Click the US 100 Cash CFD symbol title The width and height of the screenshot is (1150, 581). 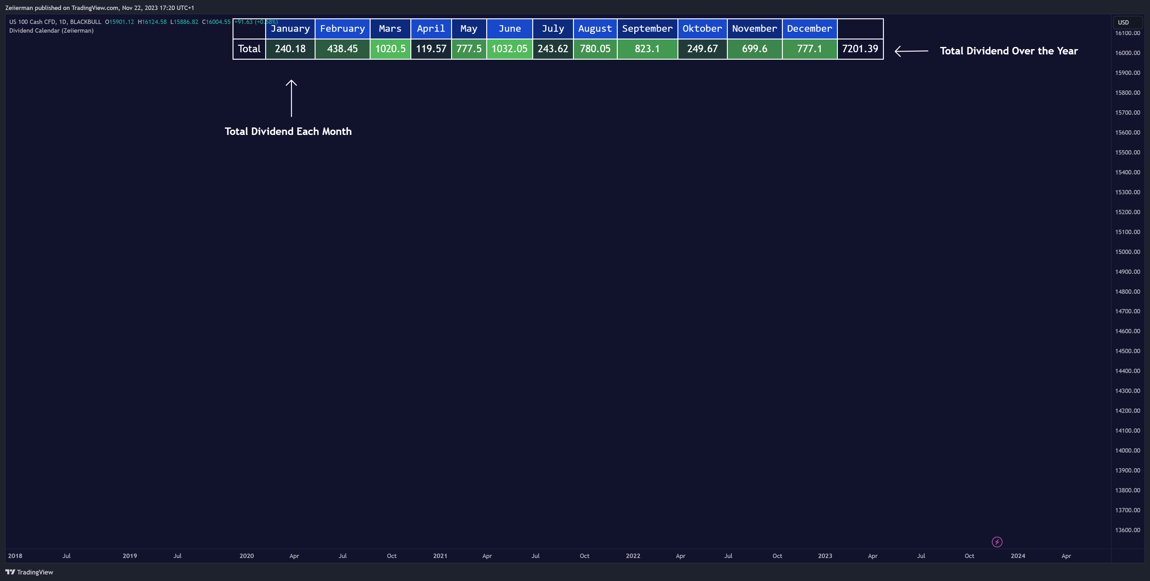(55, 22)
